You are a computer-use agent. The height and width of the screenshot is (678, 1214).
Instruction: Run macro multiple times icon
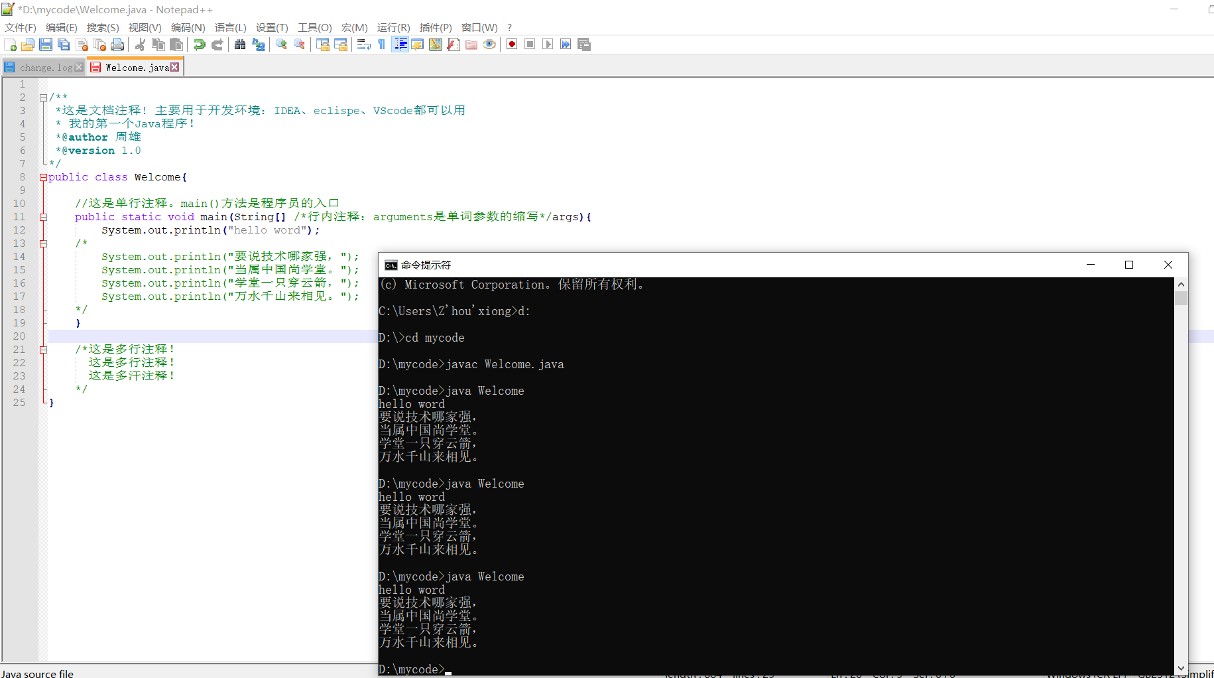point(566,44)
